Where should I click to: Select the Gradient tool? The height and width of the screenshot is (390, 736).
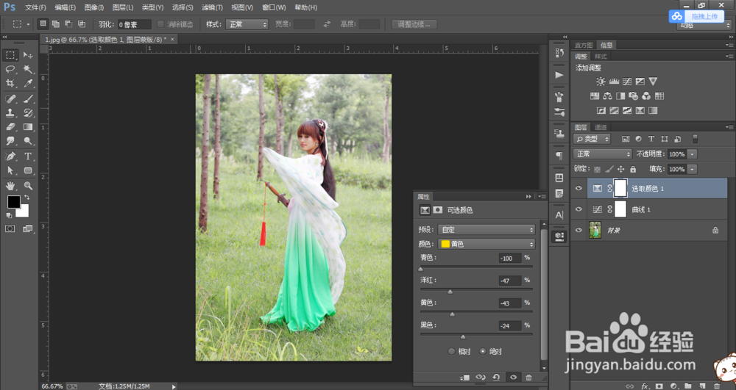pos(28,127)
